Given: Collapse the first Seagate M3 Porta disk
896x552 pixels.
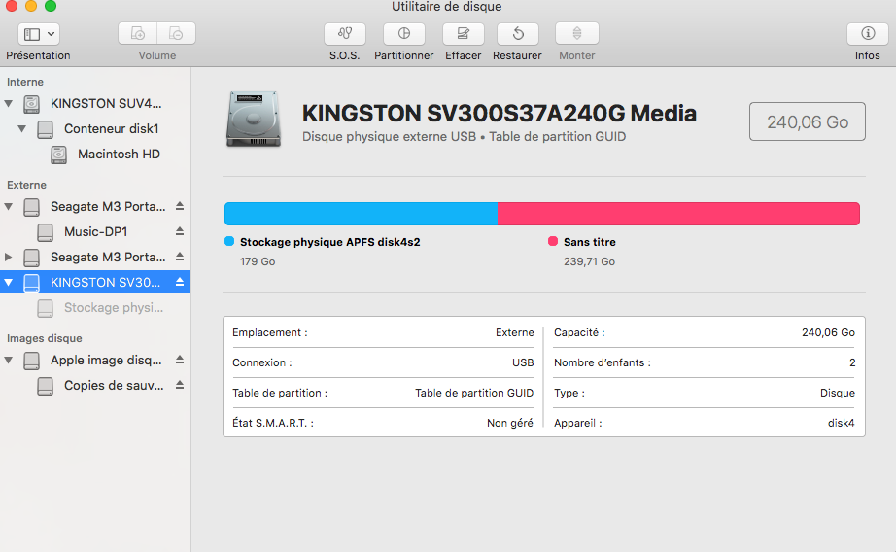Looking at the screenshot, I should click(9, 206).
